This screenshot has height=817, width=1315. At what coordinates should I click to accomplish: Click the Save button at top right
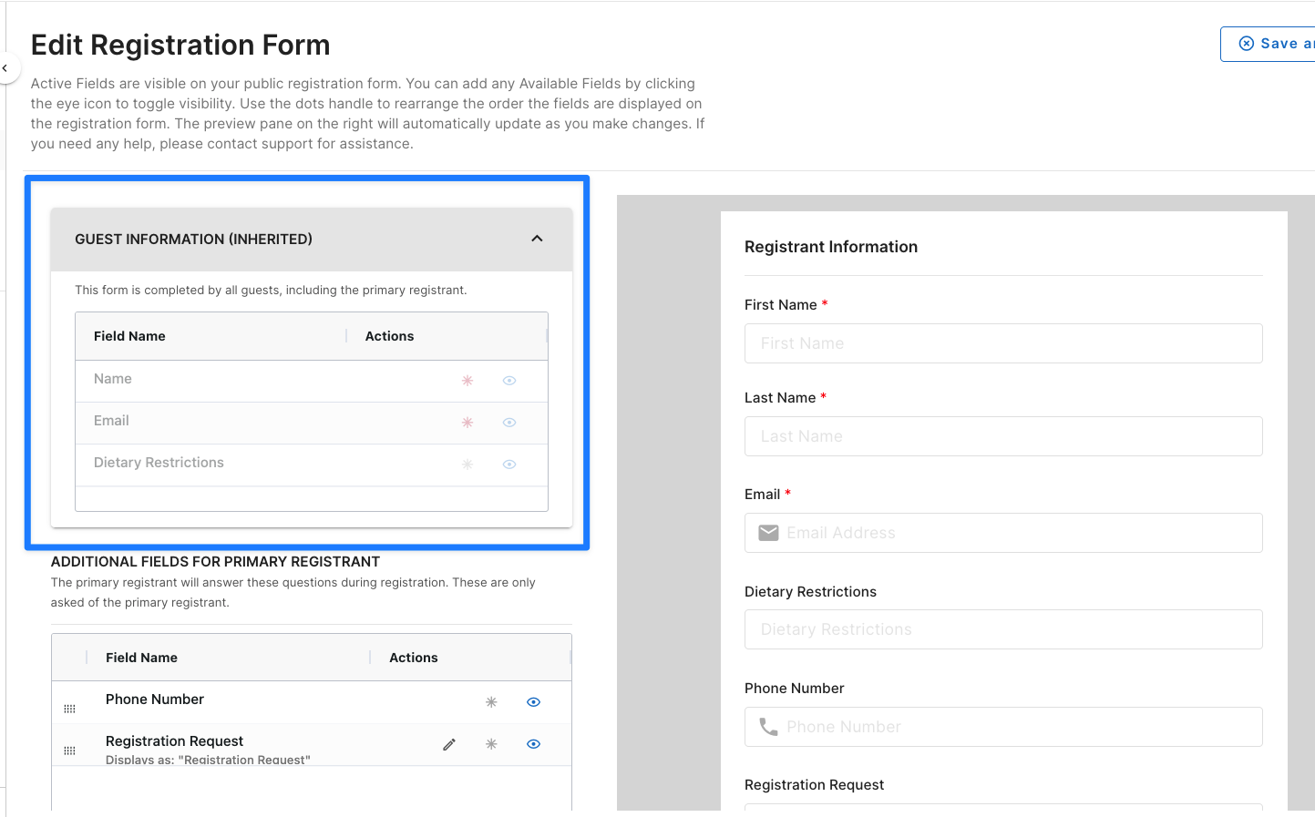click(1269, 44)
